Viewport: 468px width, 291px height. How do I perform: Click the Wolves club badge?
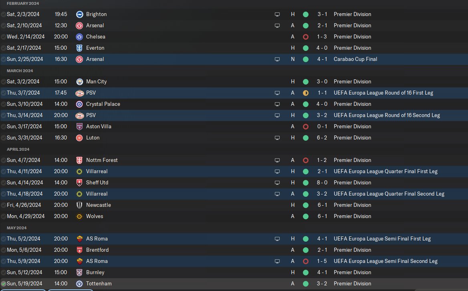pos(79,216)
